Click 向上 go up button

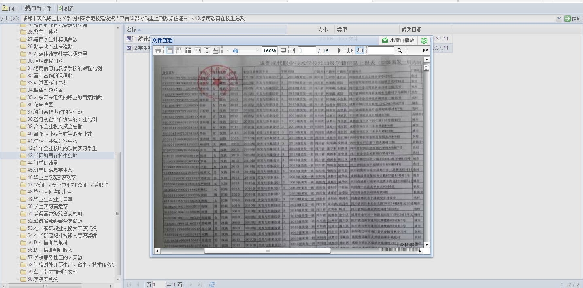point(11,8)
